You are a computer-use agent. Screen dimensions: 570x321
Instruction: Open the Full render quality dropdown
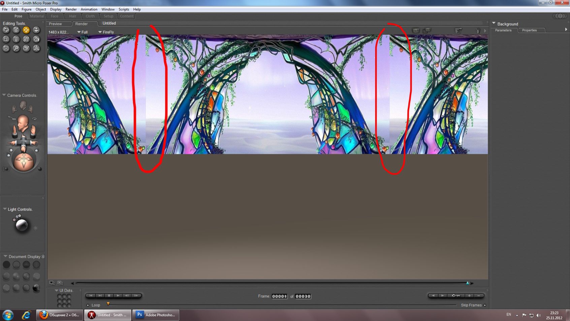[83, 32]
